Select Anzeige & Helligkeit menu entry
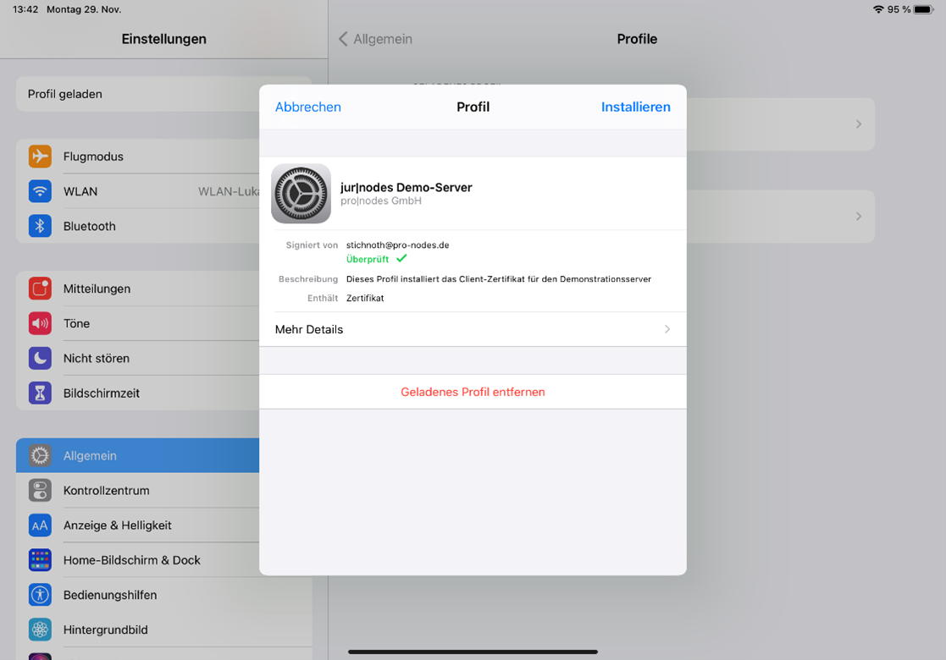Image resolution: width=946 pixels, height=660 pixels. coord(118,525)
